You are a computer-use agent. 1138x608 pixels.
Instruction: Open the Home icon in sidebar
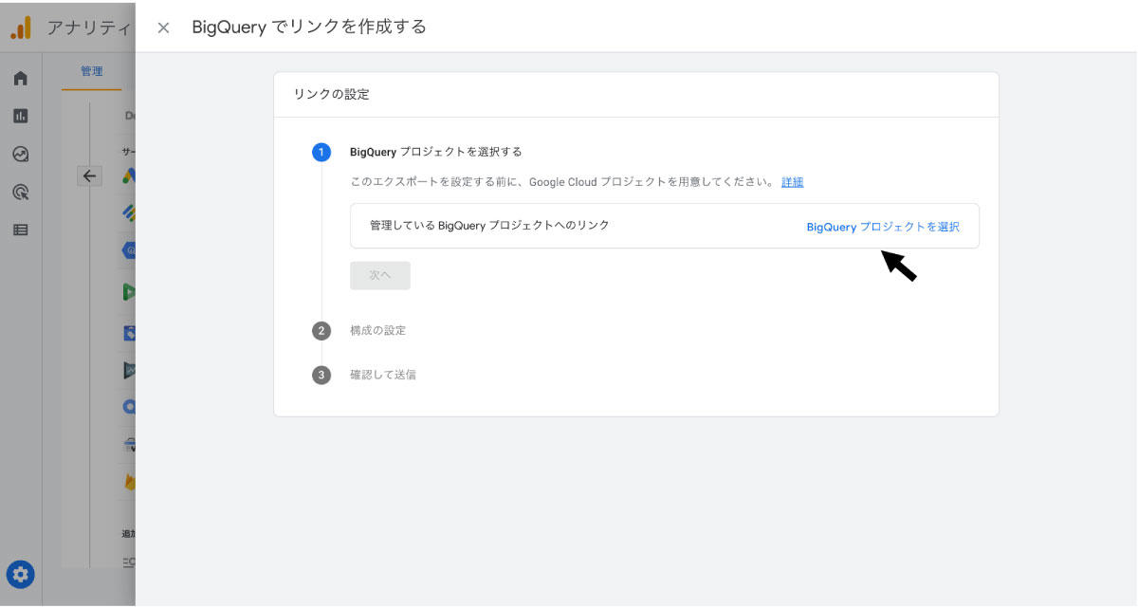point(20,78)
